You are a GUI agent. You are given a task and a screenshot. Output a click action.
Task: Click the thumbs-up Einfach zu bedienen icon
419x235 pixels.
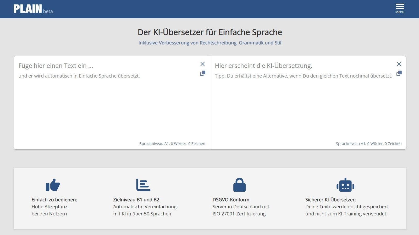(x=53, y=185)
